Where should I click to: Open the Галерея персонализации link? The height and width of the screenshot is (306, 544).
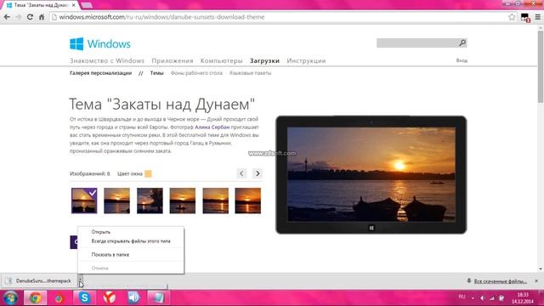pyautogui.click(x=100, y=73)
